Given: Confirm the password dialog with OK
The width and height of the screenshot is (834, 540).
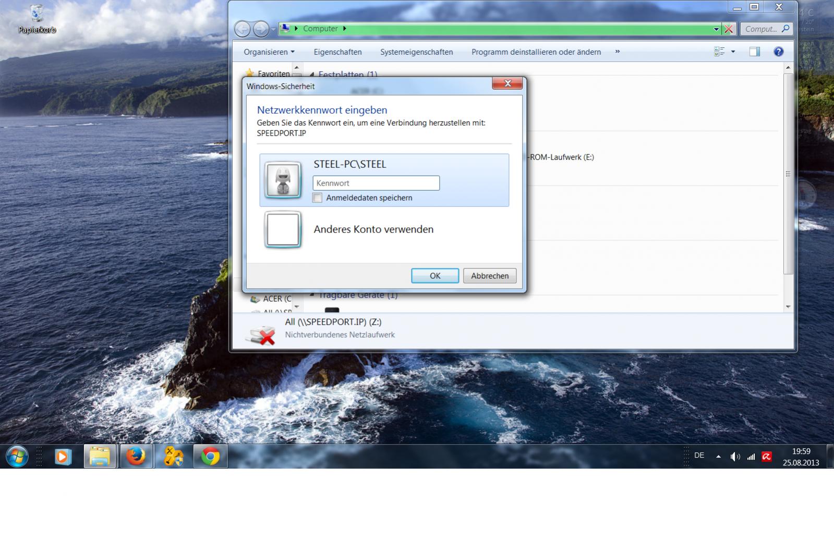Looking at the screenshot, I should (435, 276).
